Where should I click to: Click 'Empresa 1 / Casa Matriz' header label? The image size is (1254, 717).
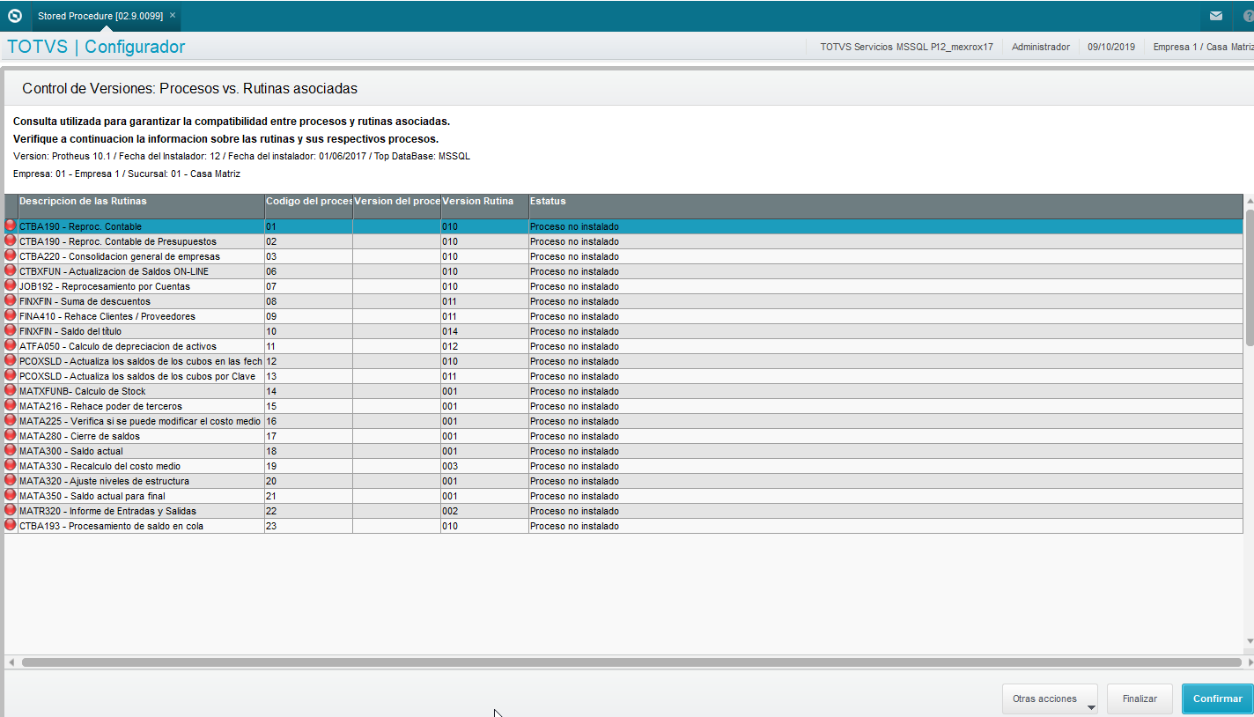click(x=1203, y=47)
